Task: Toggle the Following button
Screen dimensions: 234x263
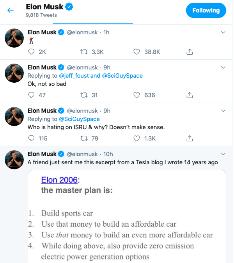Action: pos(206,11)
